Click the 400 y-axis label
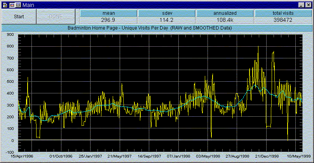The height and width of the screenshot is (163, 314). tap(10, 93)
